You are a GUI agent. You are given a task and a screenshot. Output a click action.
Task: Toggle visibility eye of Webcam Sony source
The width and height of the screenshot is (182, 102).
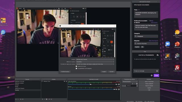[65, 81]
